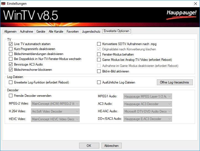Click the Log-Dateien group label
The width and height of the screenshot is (200, 151).
(x=15, y=77)
